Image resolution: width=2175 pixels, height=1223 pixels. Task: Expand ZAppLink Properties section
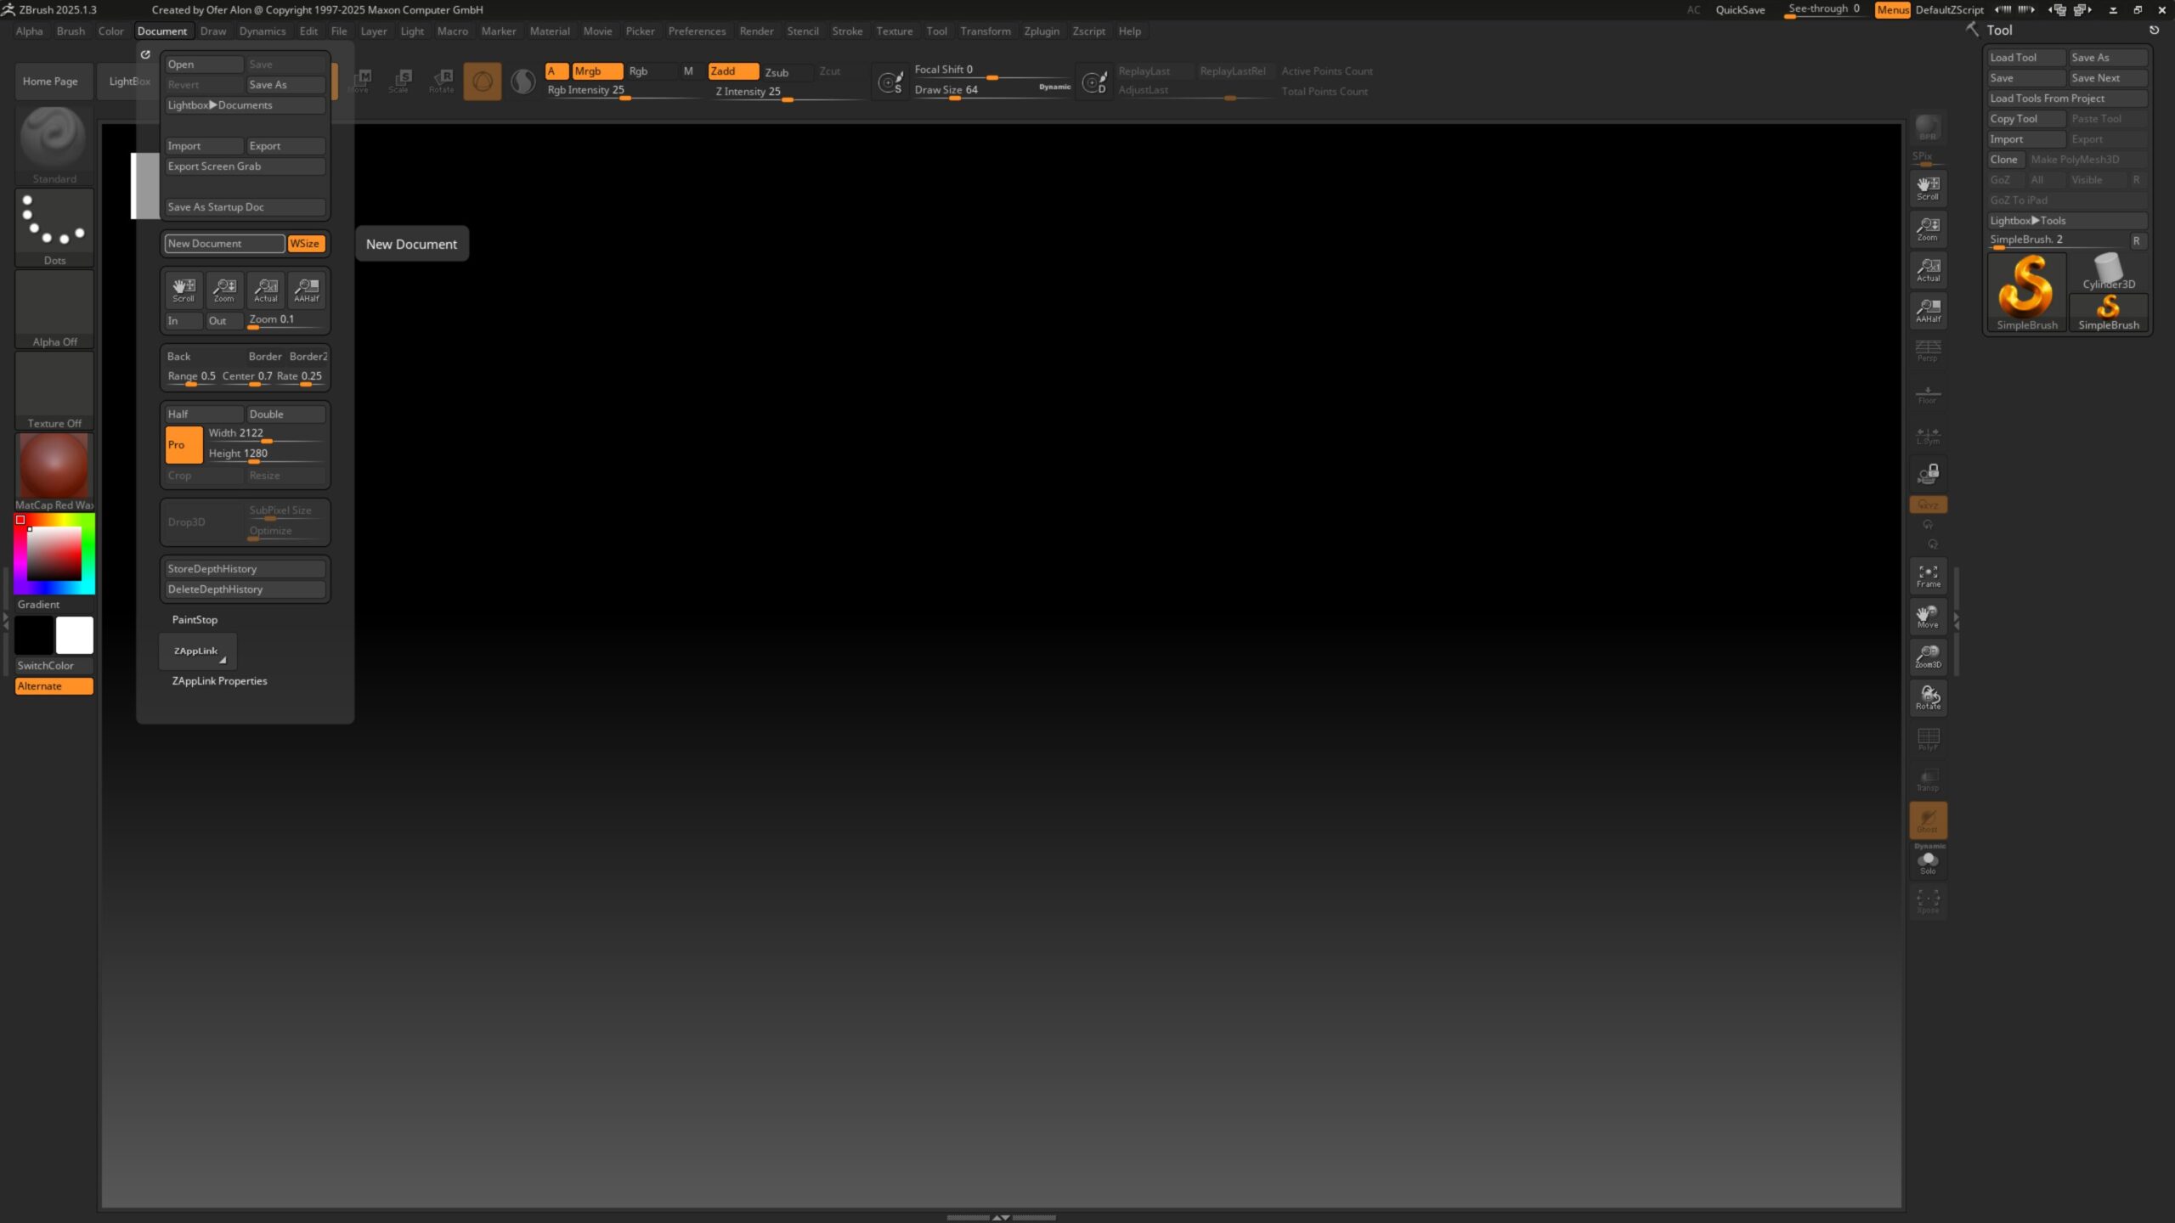point(219,681)
